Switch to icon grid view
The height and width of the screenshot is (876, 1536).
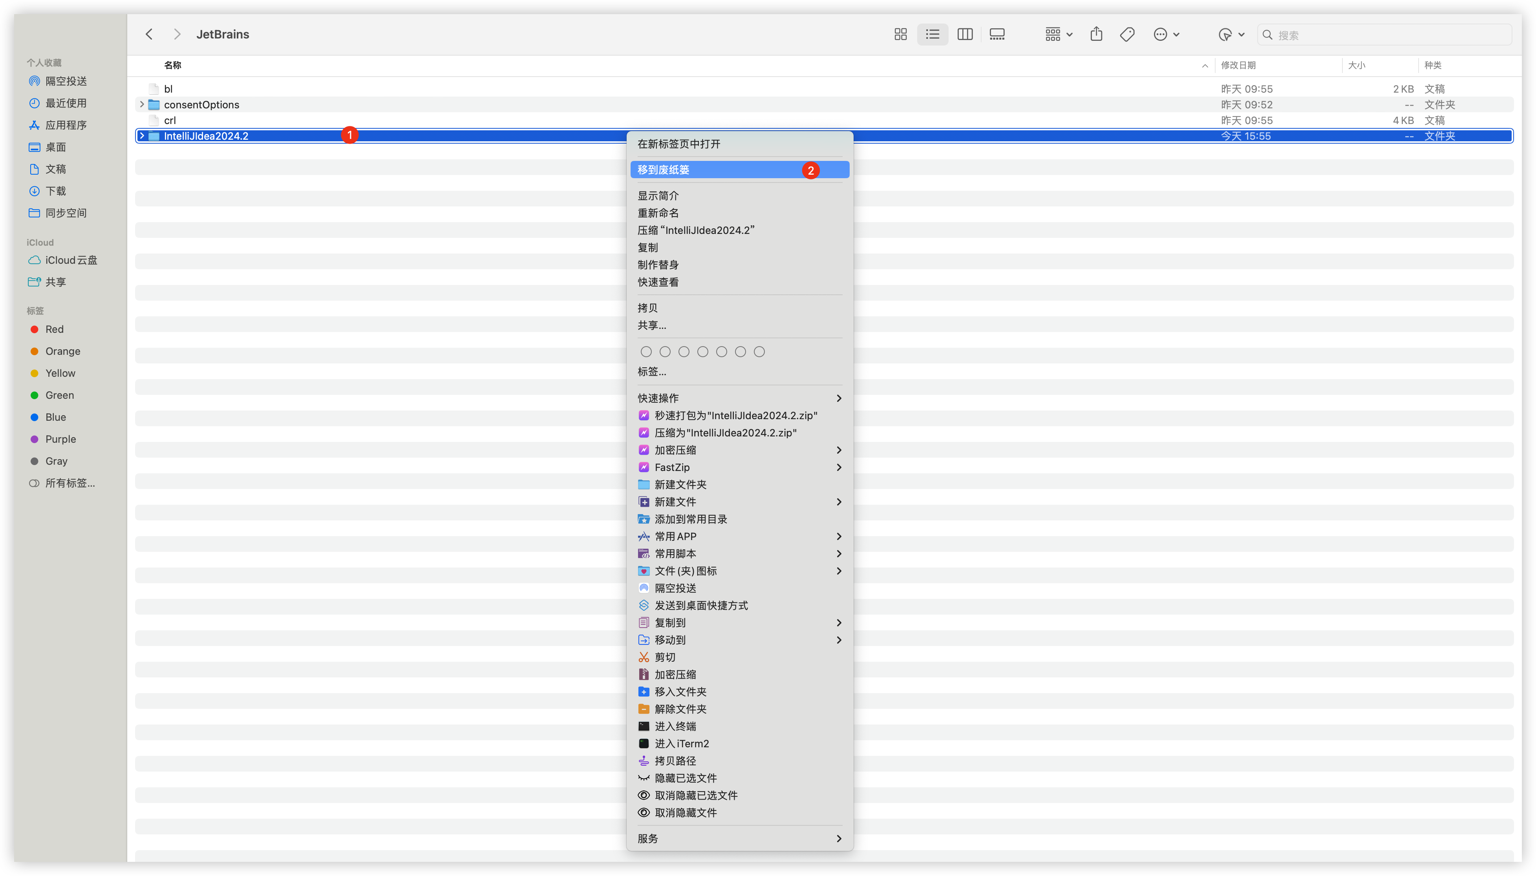(x=900, y=34)
